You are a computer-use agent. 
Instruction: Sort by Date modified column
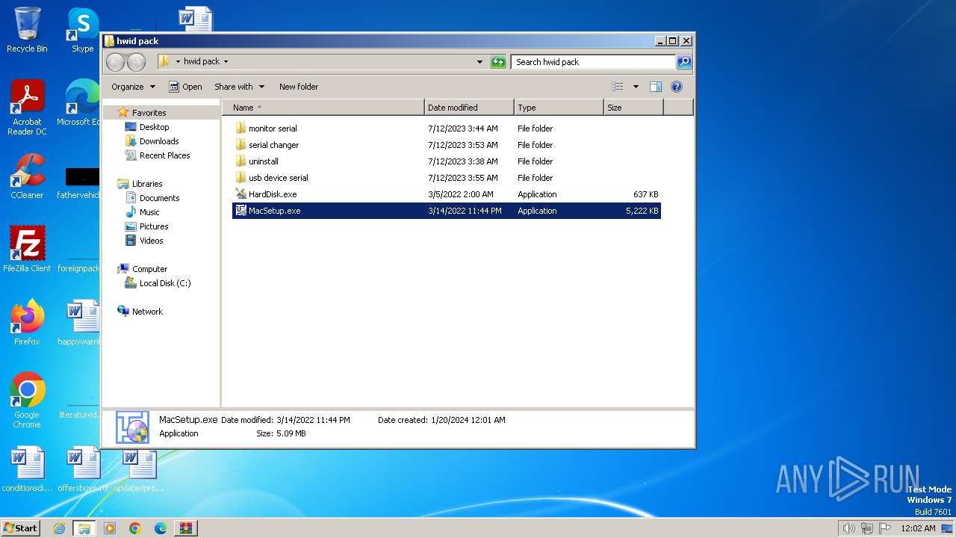coord(469,108)
